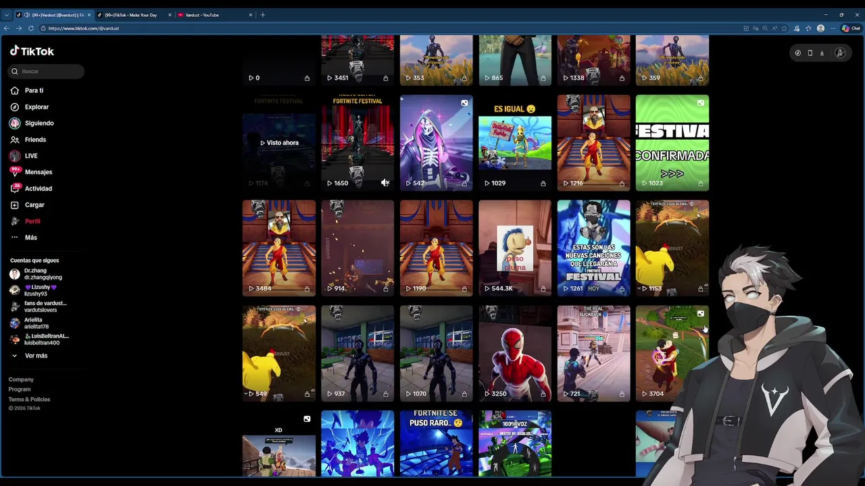Open the tab search dropdown chevron
The width and height of the screenshot is (865, 486).
point(7,15)
